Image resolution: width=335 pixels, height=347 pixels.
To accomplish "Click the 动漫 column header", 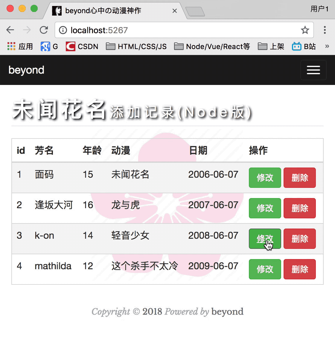I will [x=121, y=150].
